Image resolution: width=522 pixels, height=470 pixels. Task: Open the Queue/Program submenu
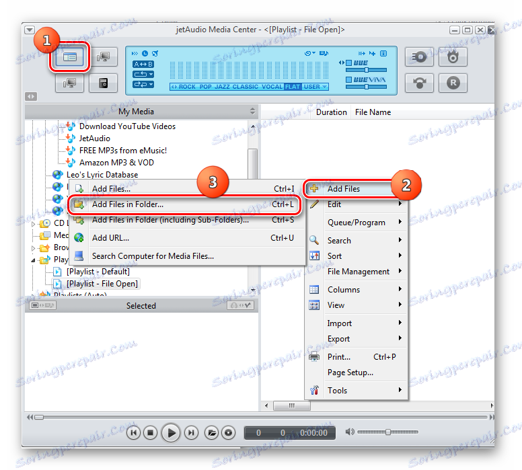click(x=357, y=223)
